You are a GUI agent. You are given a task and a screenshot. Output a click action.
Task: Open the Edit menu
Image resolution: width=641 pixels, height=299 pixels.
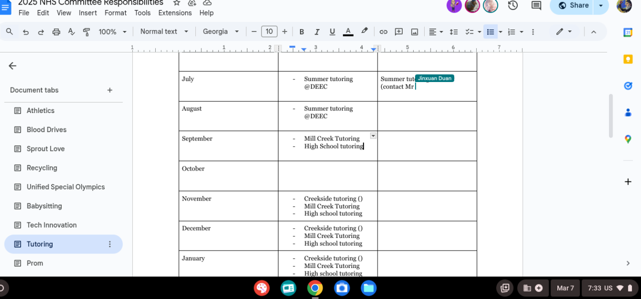click(43, 13)
